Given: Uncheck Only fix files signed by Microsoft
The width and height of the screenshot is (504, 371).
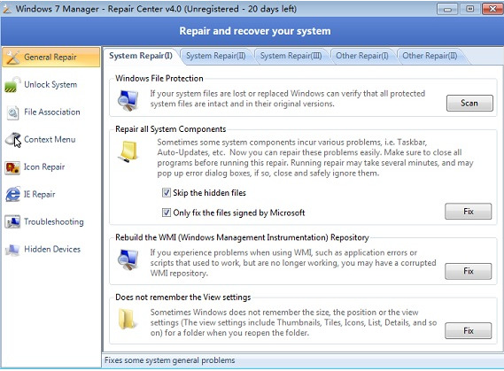Looking at the screenshot, I should point(167,213).
